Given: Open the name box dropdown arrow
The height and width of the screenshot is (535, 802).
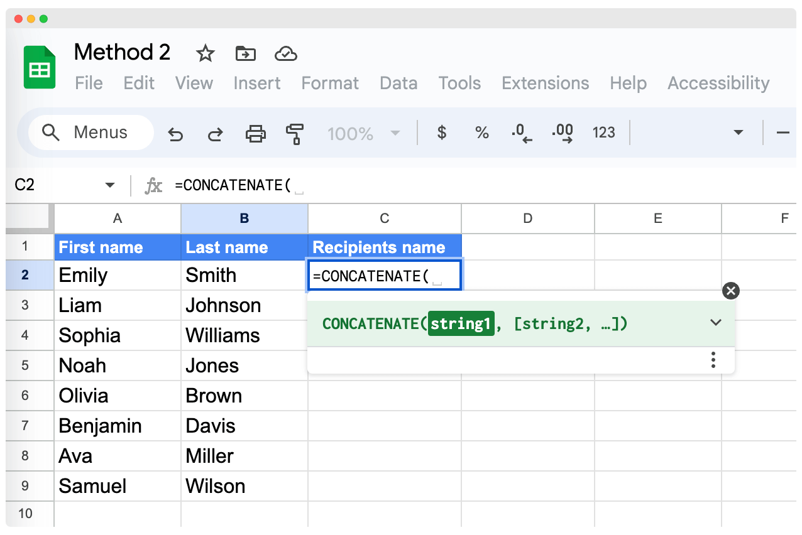Looking at the screenshot, I should click(x=110, y=185).
